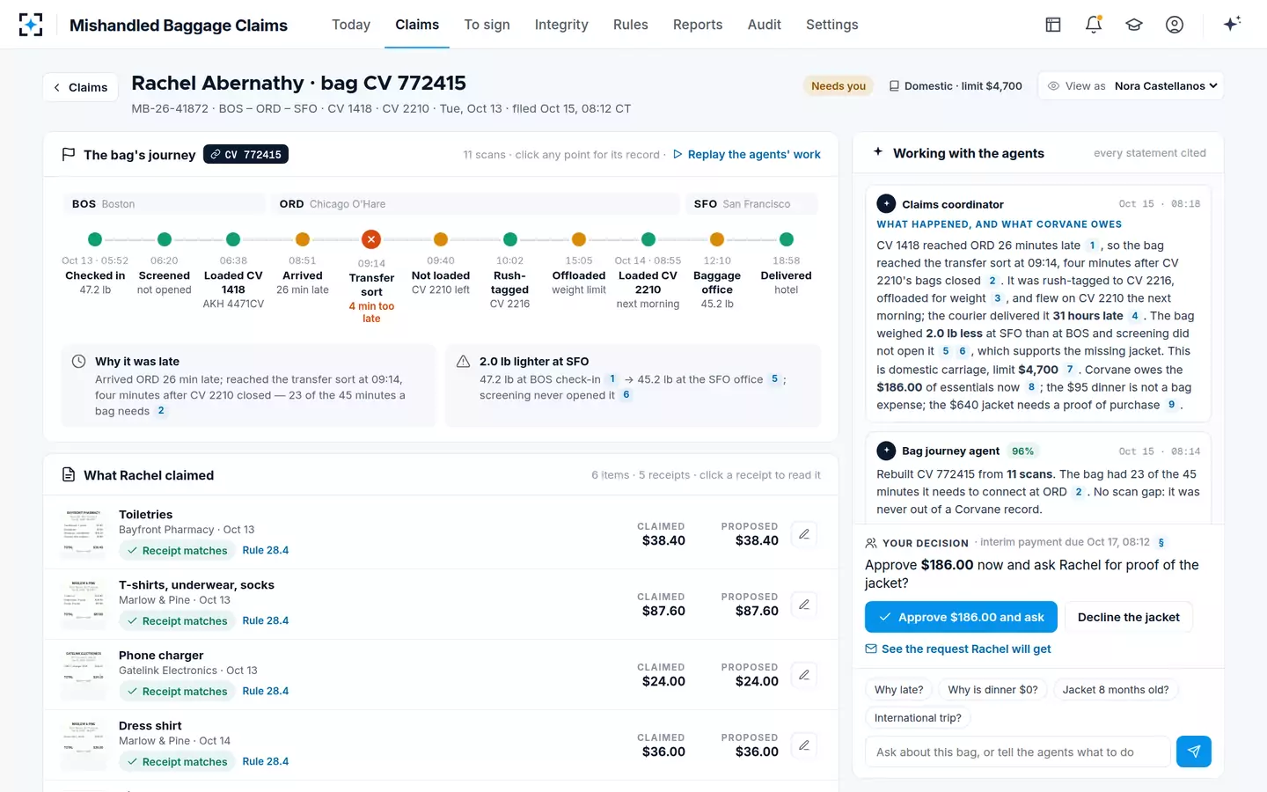Open the user profile icon

[1175, 25]
